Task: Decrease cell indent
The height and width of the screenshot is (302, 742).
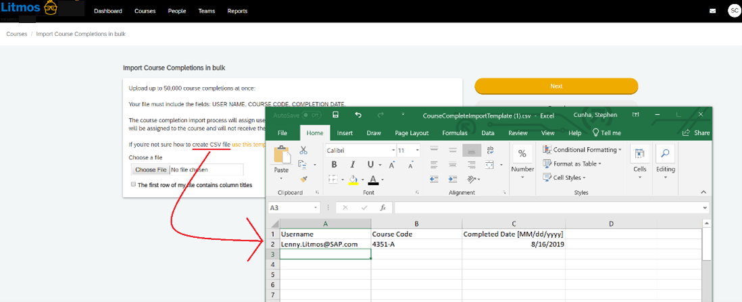Action: coord(433,180)
